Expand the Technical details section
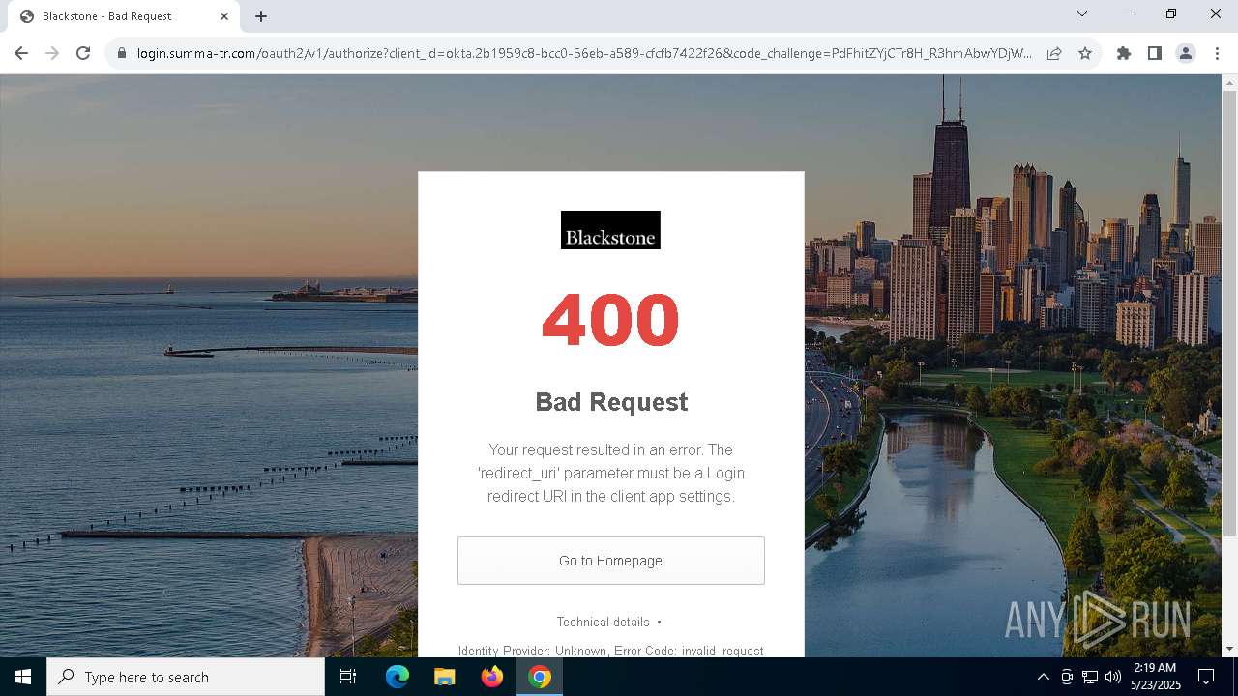The image size is (1238, 696). [x=609, y=622]
